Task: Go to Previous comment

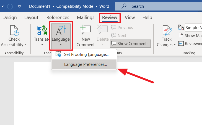Action: [x=122, y=28]
